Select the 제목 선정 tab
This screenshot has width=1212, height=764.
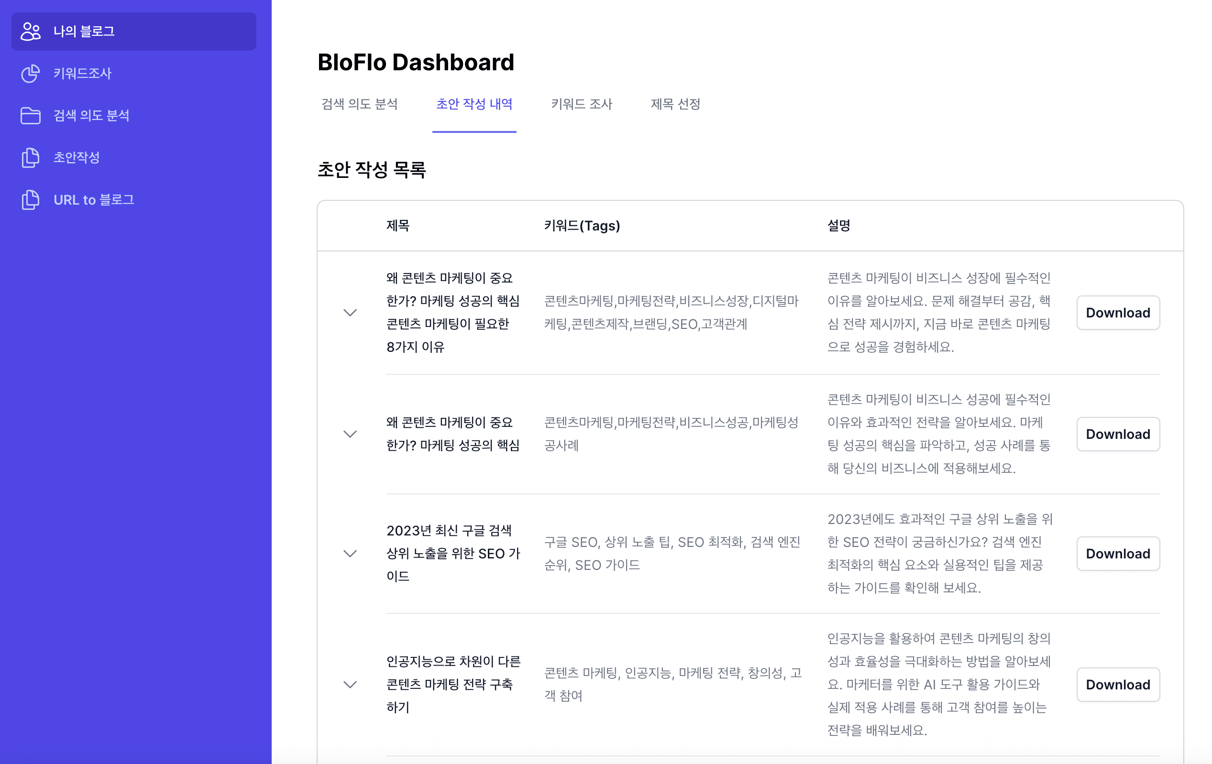[x=675, y=104]
